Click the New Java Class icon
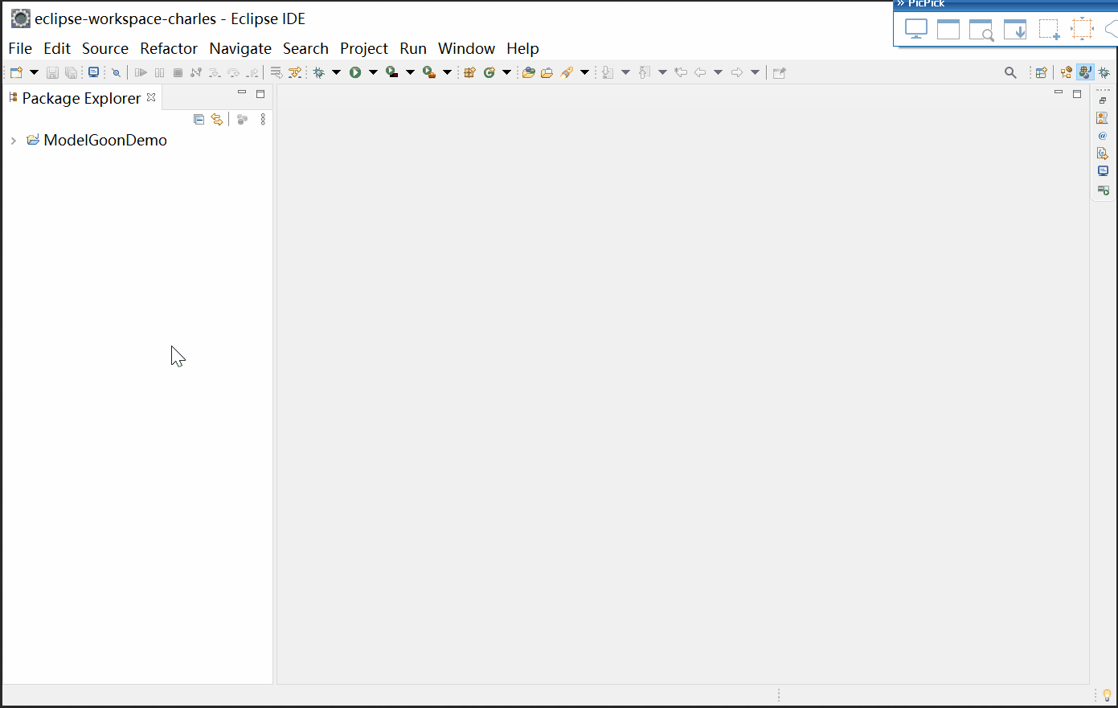 pyautogui.click(x=489, y=72)
